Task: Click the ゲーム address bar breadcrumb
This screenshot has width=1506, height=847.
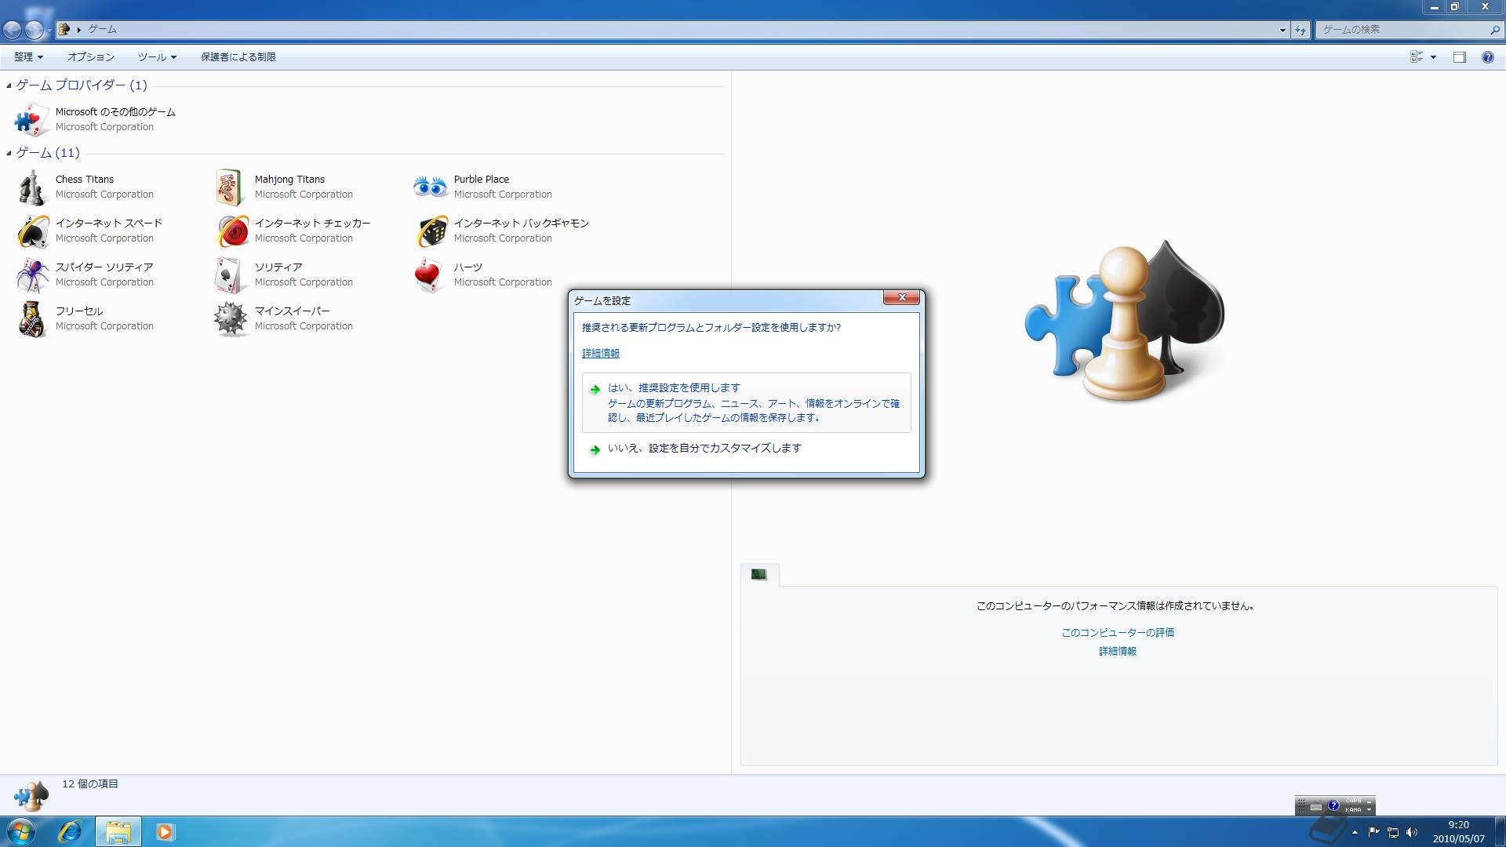Action: (102, 30)
